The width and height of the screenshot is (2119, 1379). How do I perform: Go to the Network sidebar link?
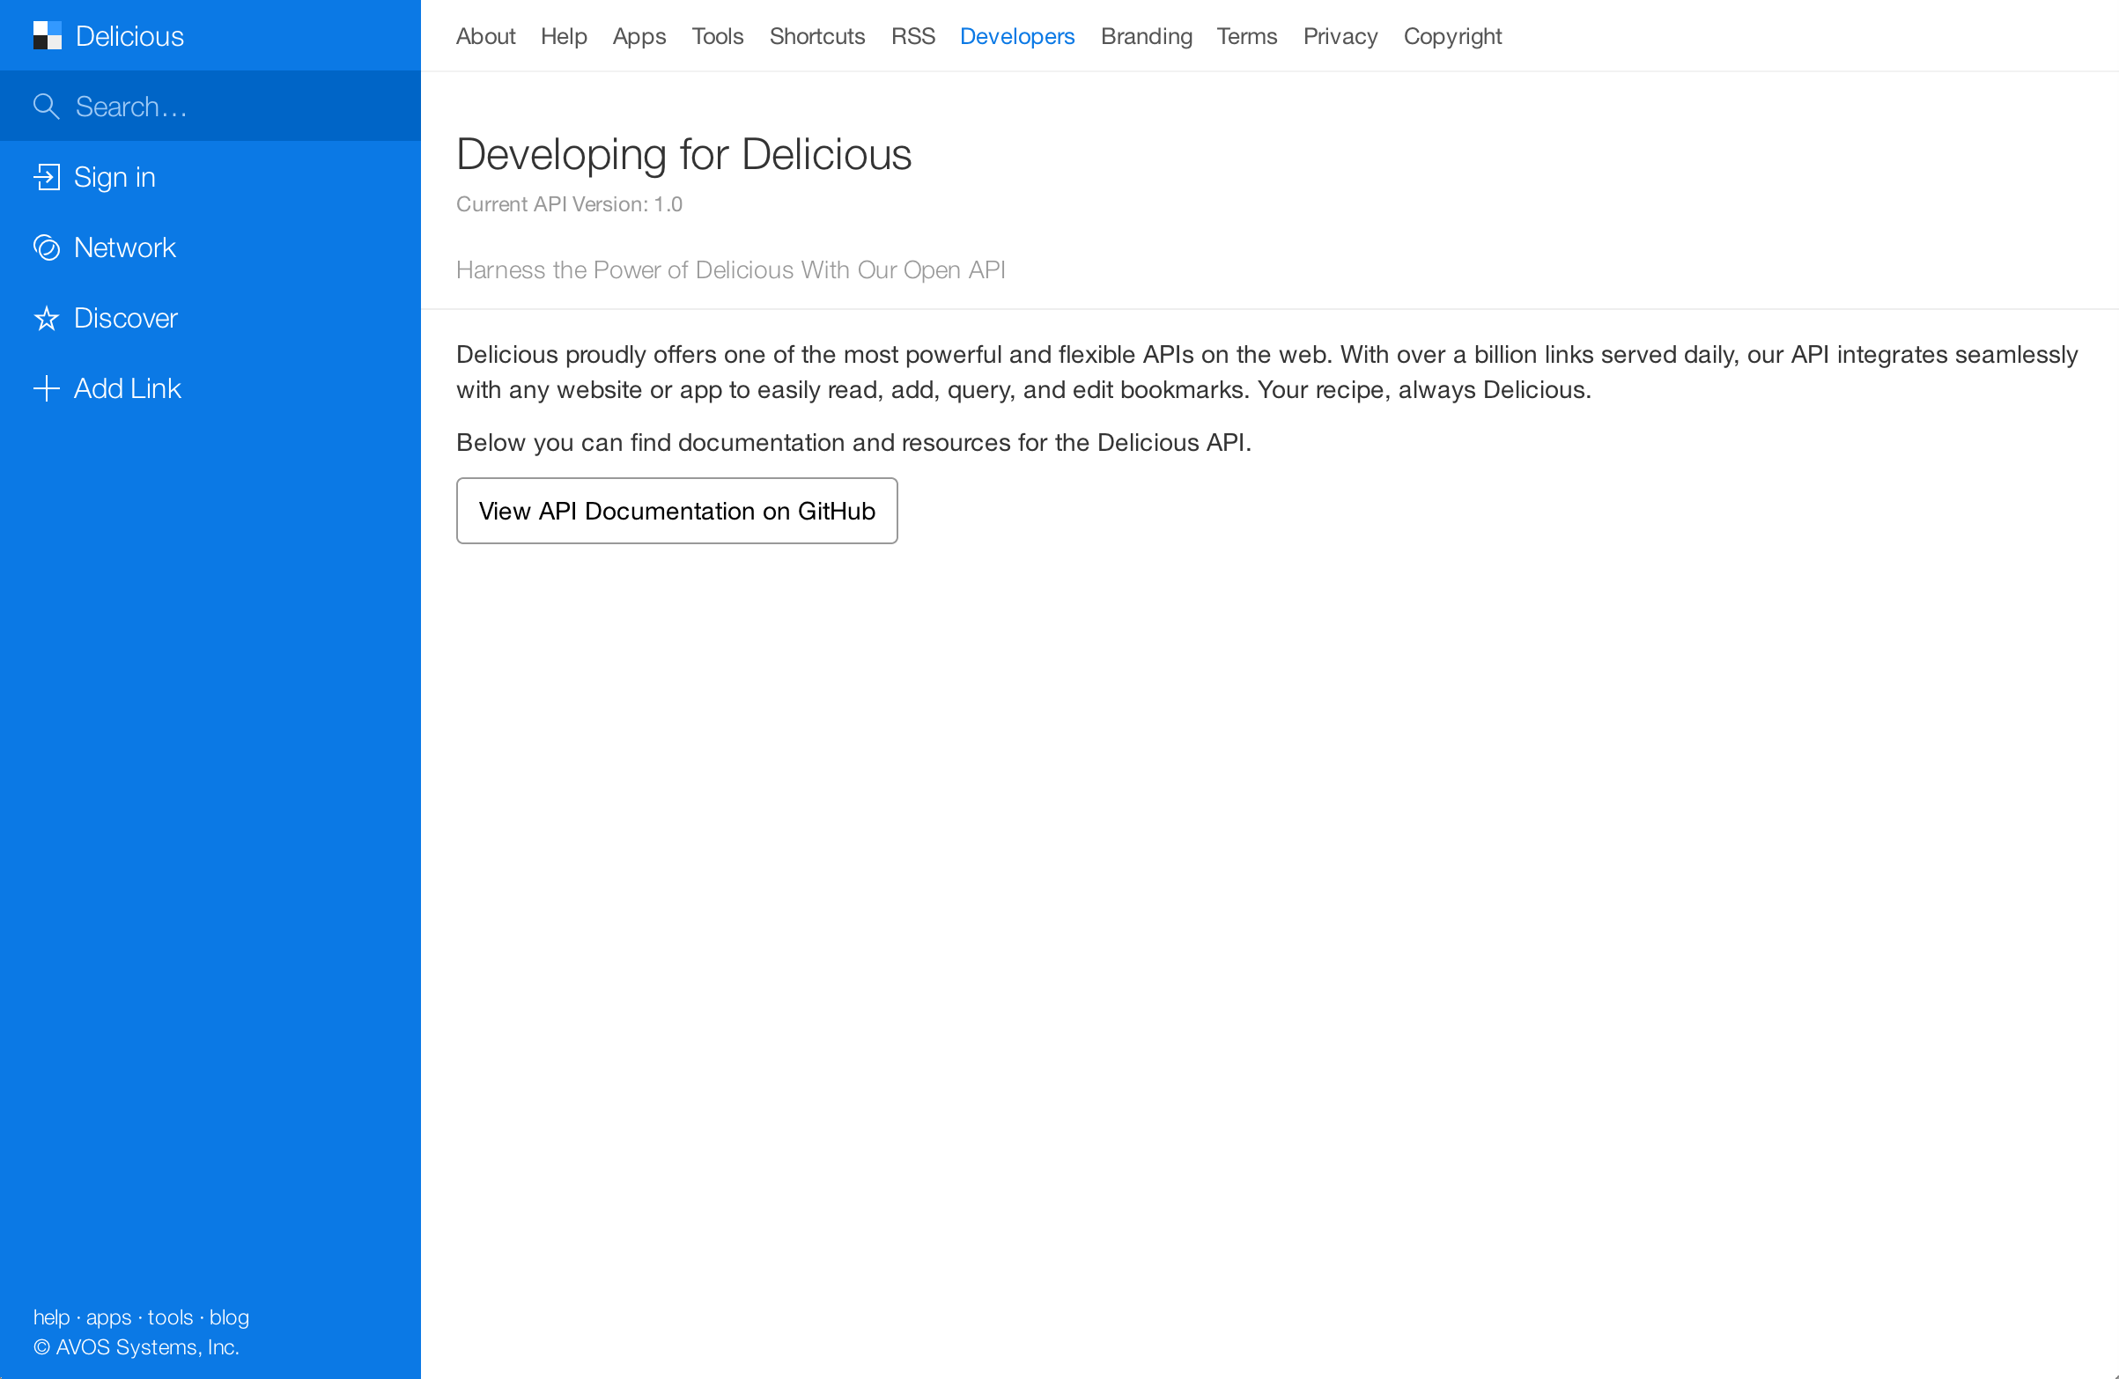[125, 247]
